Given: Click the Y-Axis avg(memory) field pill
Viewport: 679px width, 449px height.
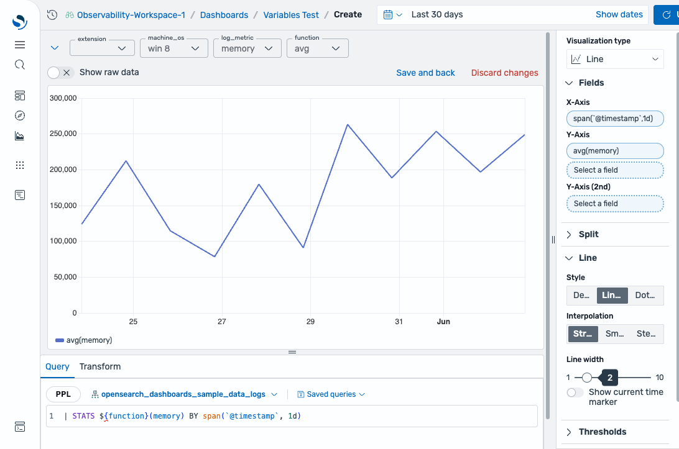Looking at the screenshot, I should (615, 151).
